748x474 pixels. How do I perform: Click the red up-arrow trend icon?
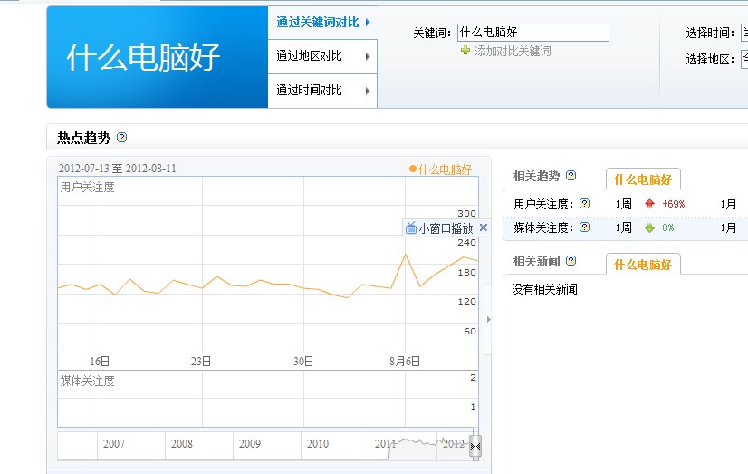point(649,204)
